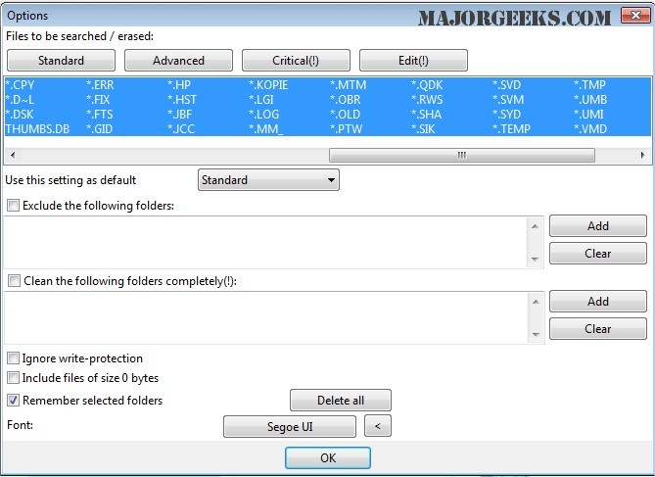Select the *.SYD entry
The image size is (655, 477).
click(507, 115)
